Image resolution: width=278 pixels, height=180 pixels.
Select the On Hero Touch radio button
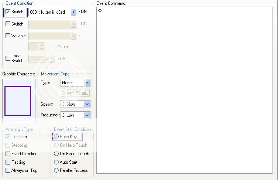pos(56,145)
